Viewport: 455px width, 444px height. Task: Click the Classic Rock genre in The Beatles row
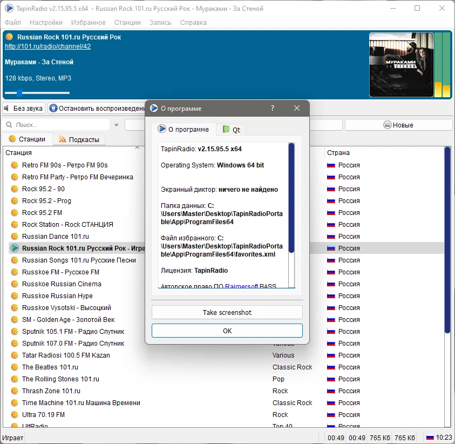292,367
